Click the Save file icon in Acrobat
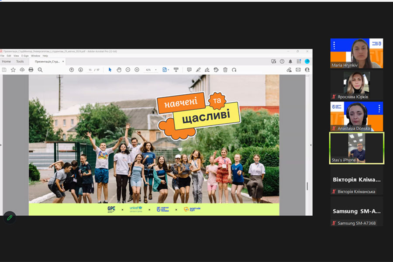This screenshot has width=393, height=262. click(4, 70)
